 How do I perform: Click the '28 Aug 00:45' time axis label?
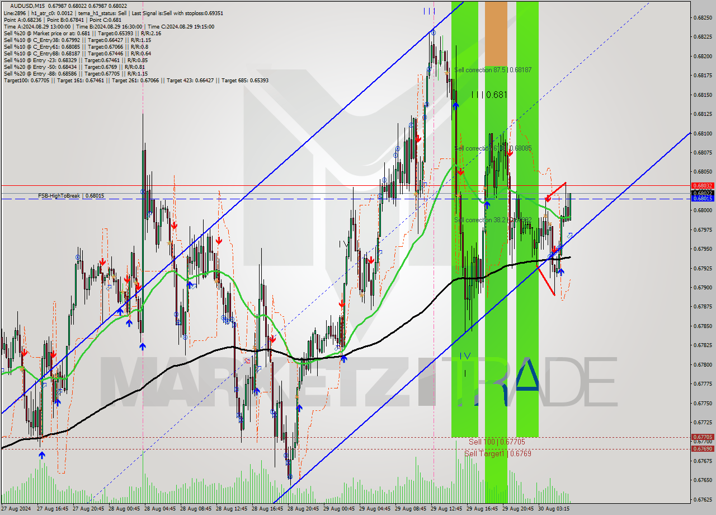124,509
